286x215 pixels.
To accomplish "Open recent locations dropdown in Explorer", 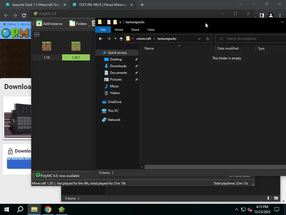I will 115,39.
